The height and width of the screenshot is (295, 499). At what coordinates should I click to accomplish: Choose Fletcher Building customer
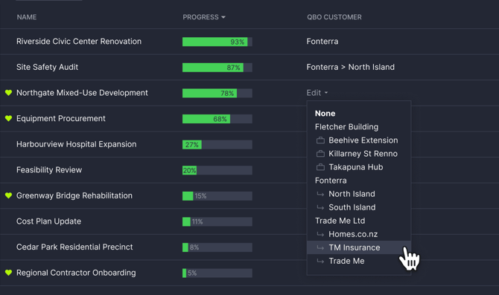346,127
